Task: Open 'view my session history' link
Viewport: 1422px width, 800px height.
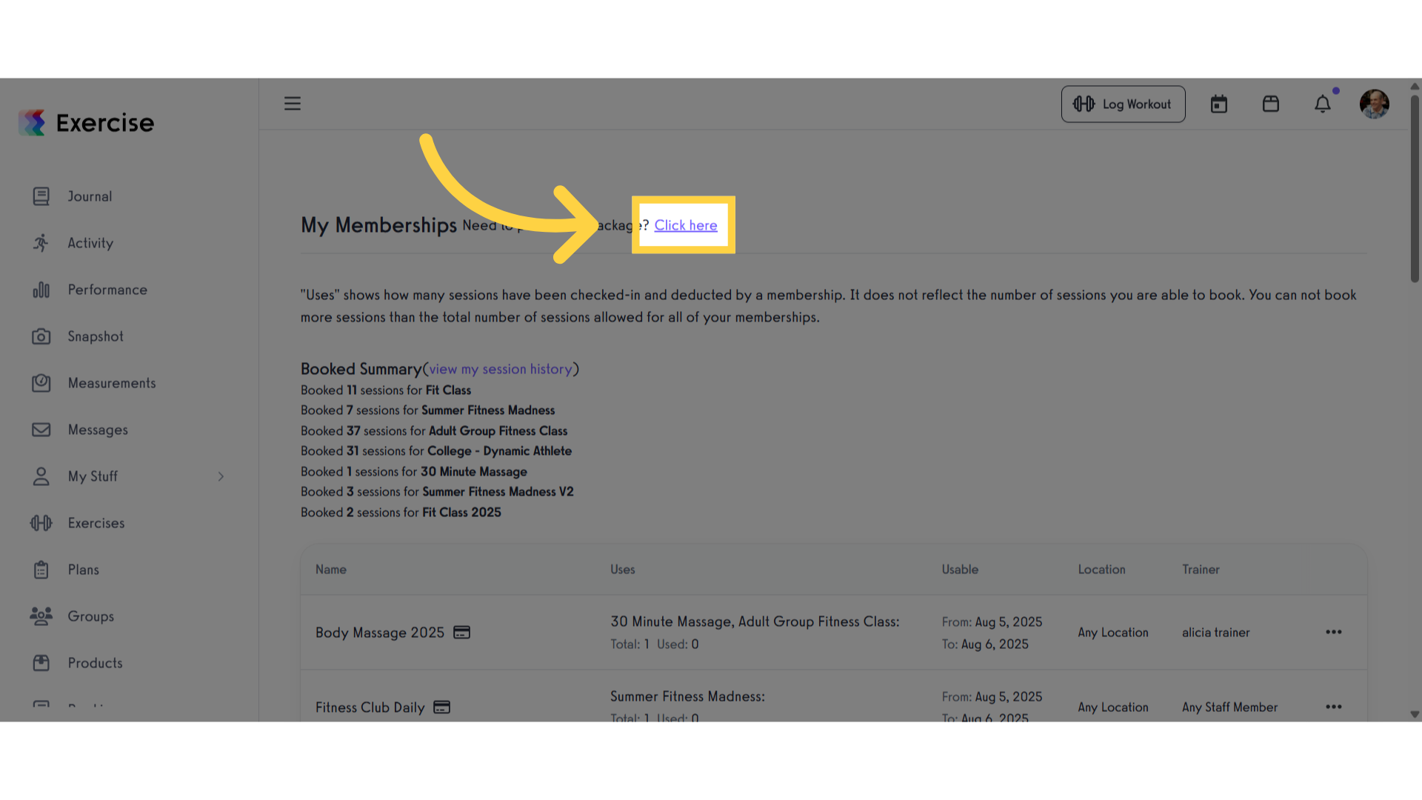Action: (x=501, y=369)
